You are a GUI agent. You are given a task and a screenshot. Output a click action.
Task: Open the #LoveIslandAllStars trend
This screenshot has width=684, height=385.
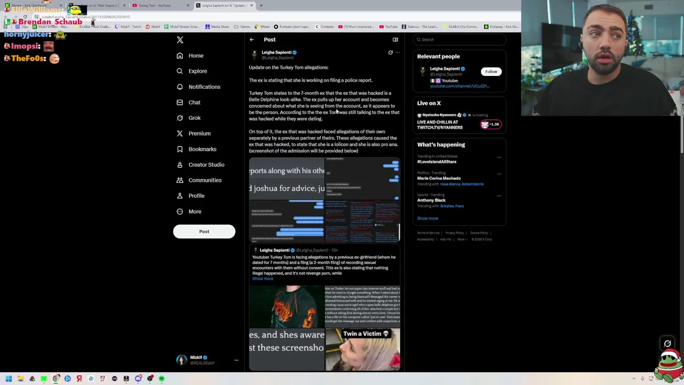[x=437, y=161]
